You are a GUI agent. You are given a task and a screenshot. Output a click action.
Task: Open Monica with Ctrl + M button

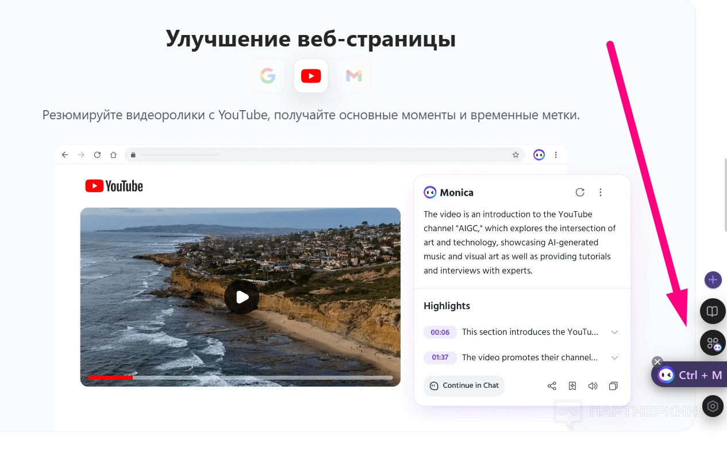point(690,375)
